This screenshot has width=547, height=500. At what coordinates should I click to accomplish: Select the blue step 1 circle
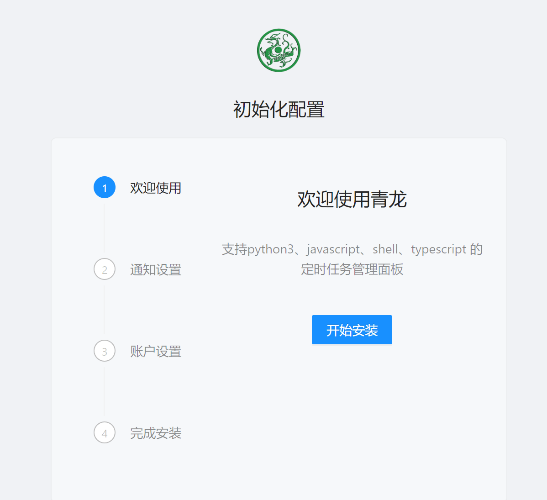coord(105,187)
